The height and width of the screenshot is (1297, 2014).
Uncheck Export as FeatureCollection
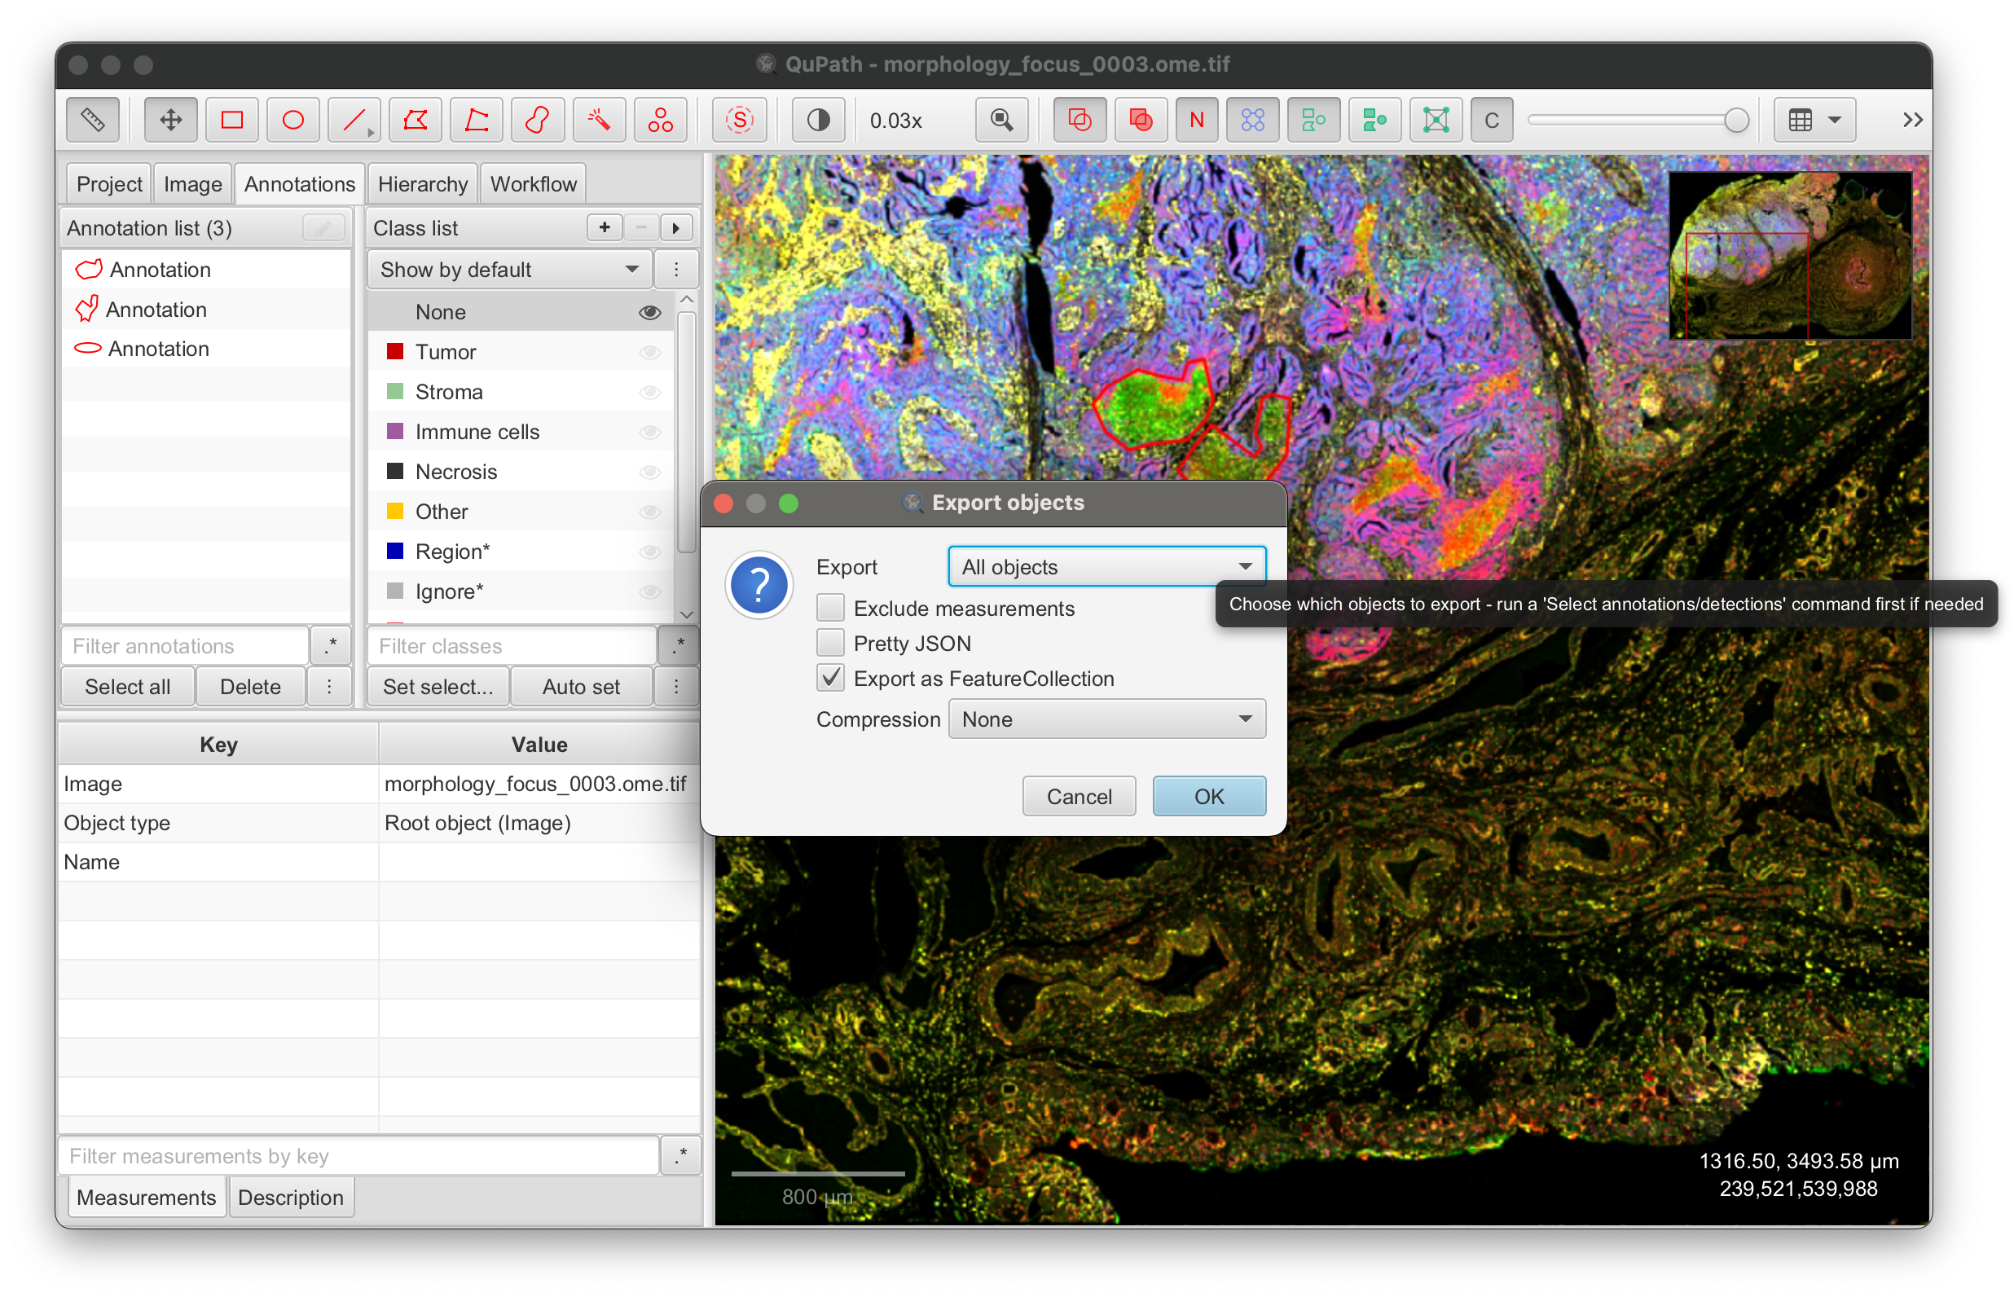pyautogui.click(x=830, y=678)
